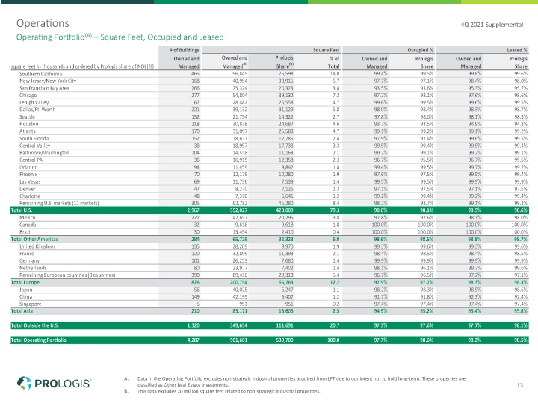Select the Total Other Americas row label
Viewport: 538px width, 403px height.
coord(34,240)
